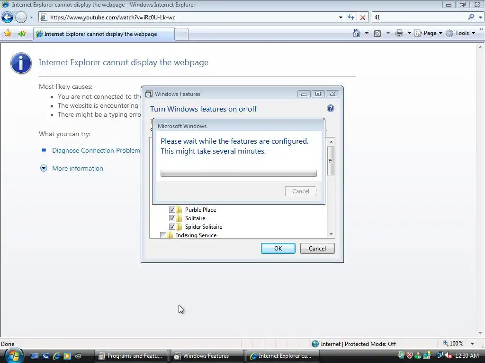Expand the More information section
The width and height of the screenshot is (485, 363).
pos(77,168)
